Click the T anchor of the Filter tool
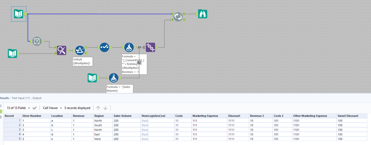This screenshot has width=371, height=145. point(86,47)
